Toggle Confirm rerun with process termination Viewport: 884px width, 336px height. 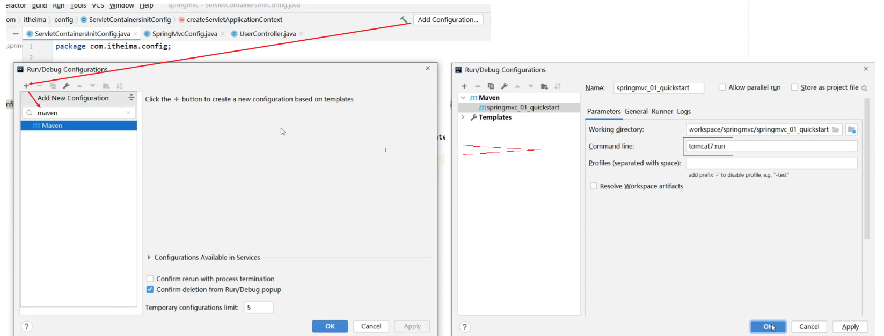pos(150,279)
